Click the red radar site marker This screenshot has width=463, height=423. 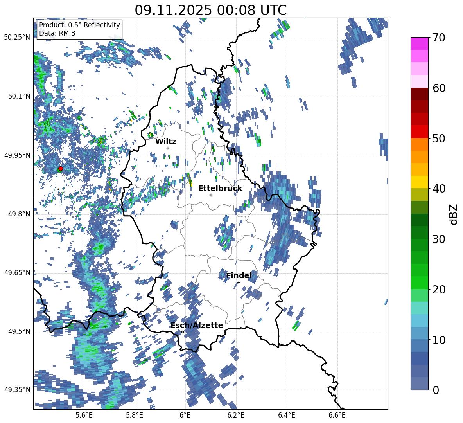click(61, 169)
